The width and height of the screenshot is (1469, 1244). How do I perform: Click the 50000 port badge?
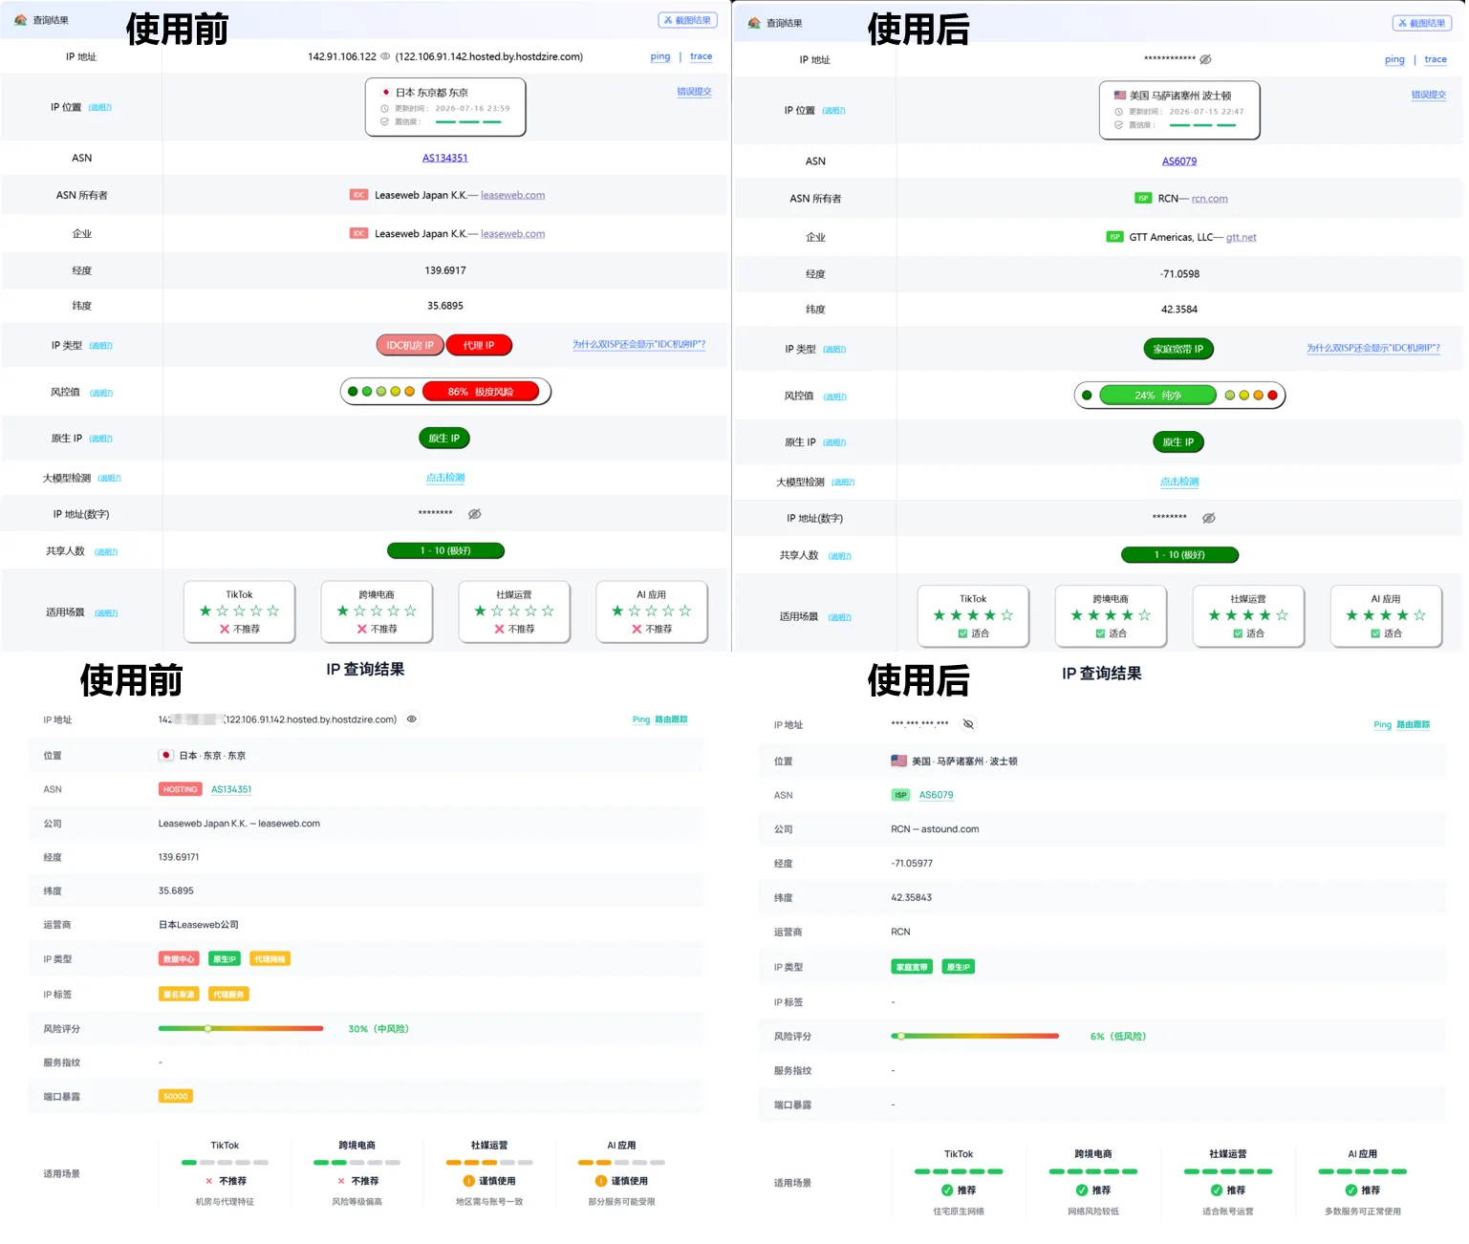[x=176, y=1096]
